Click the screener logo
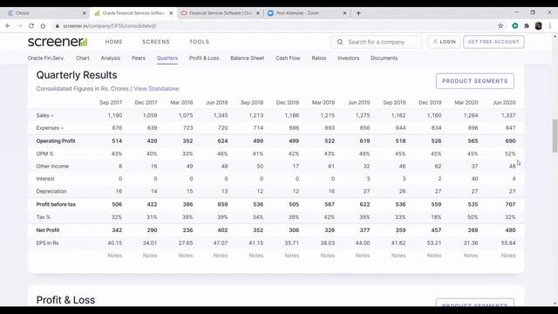558x314 pixels. pyautogui.click(x=58, y=42)
